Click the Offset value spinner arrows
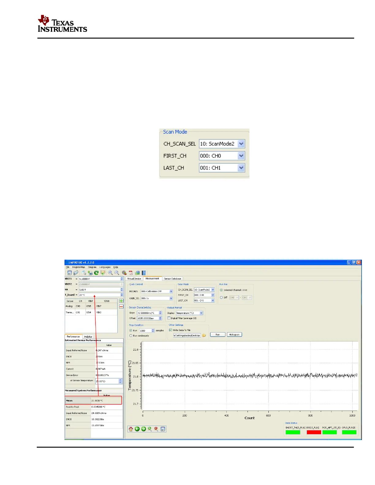This screenshot has width=375, height=485. [x=160, y=318]
